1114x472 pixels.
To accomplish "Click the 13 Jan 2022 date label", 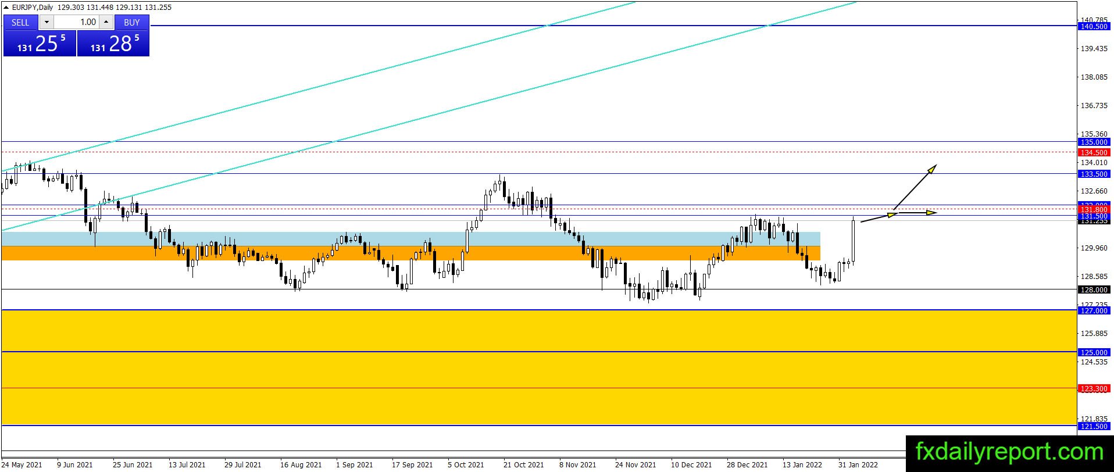I will click(802, 465).
